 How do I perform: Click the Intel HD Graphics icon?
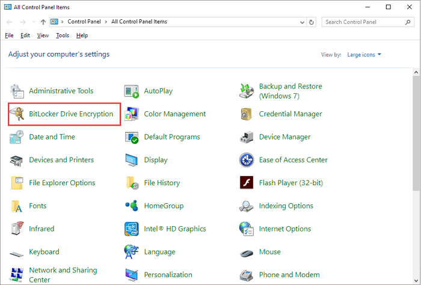point(132,229)
